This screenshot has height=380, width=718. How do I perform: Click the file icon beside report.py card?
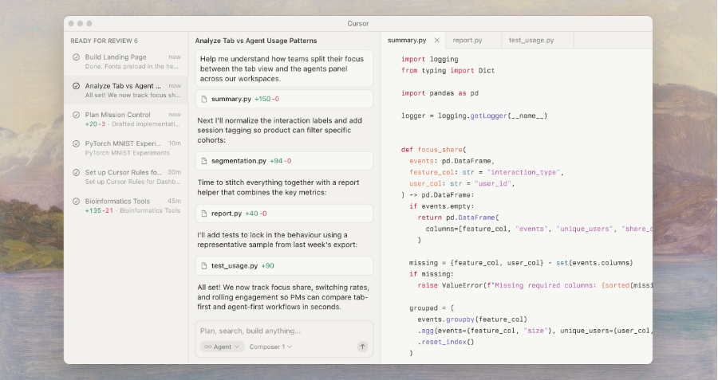[x=204, y=214]
